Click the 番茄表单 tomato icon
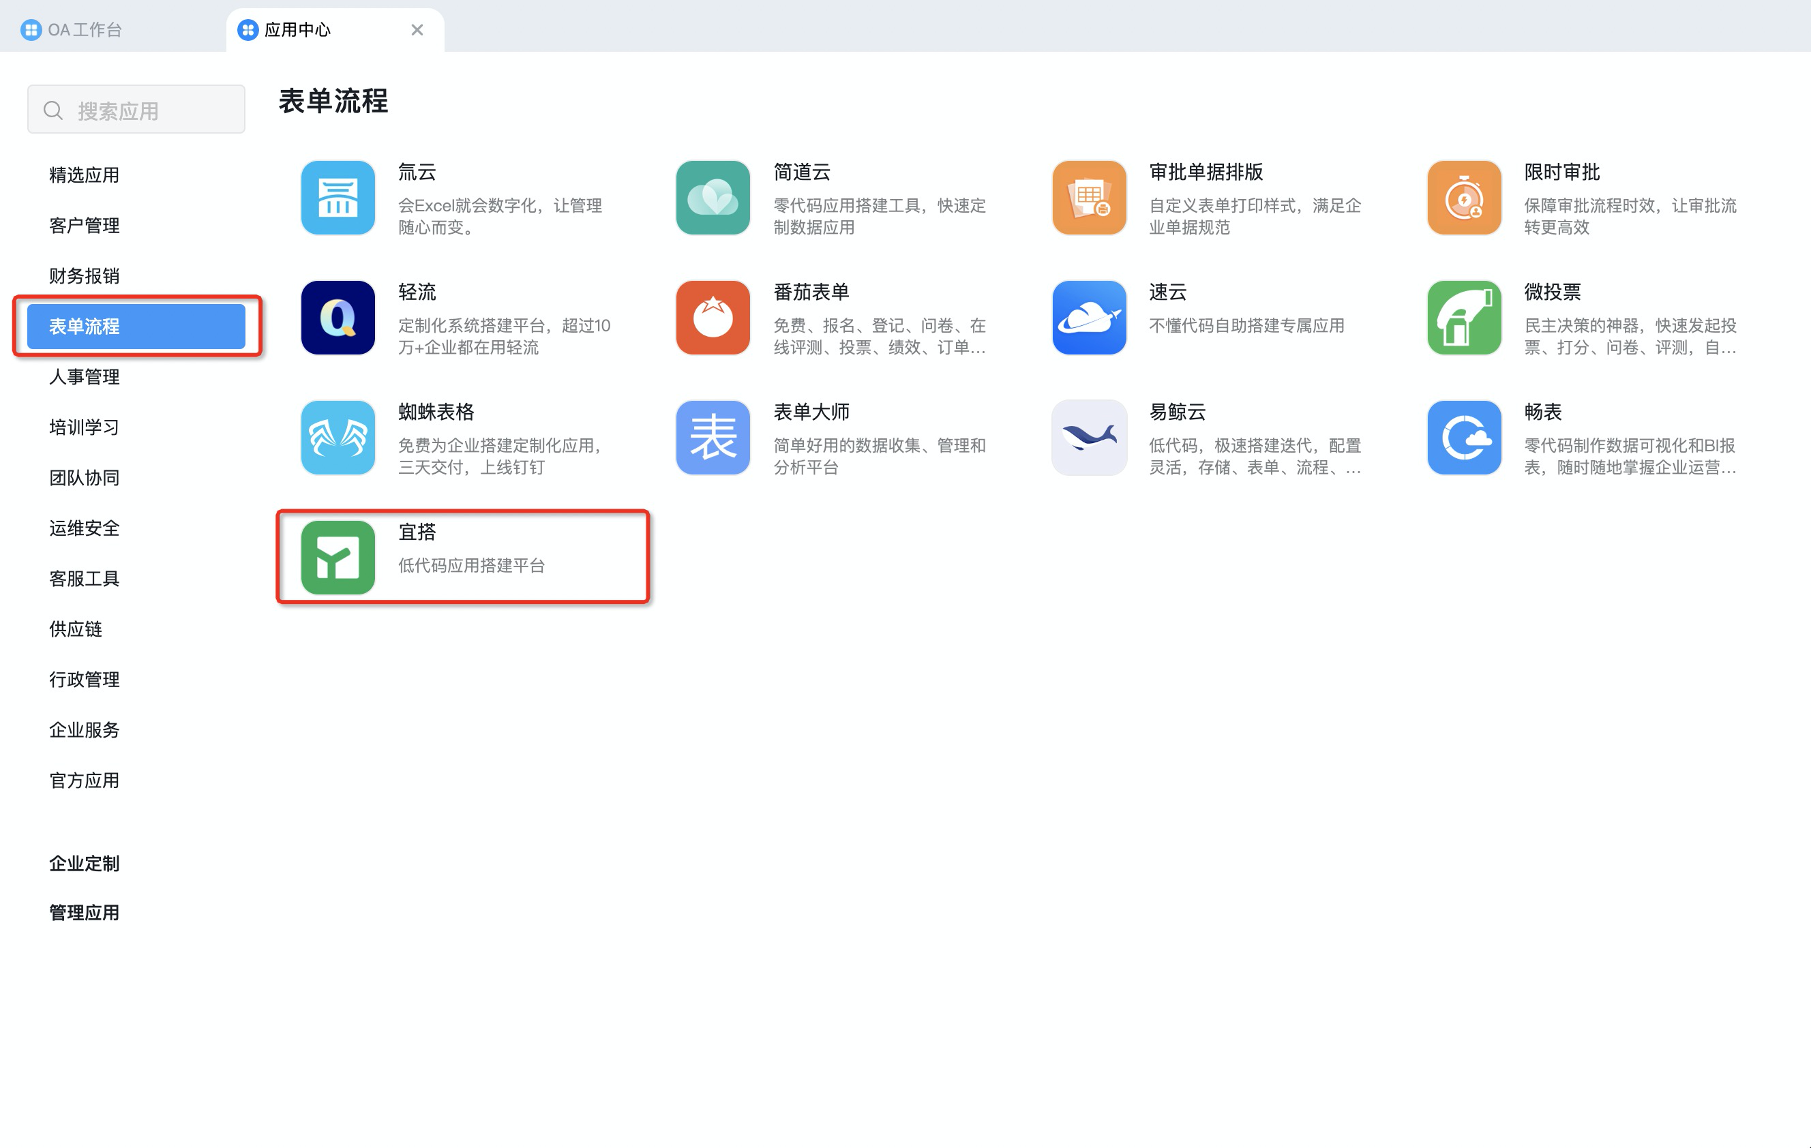Image resolution: width=1811 pixels, height=1148 pixels. (x=713, y=317)
